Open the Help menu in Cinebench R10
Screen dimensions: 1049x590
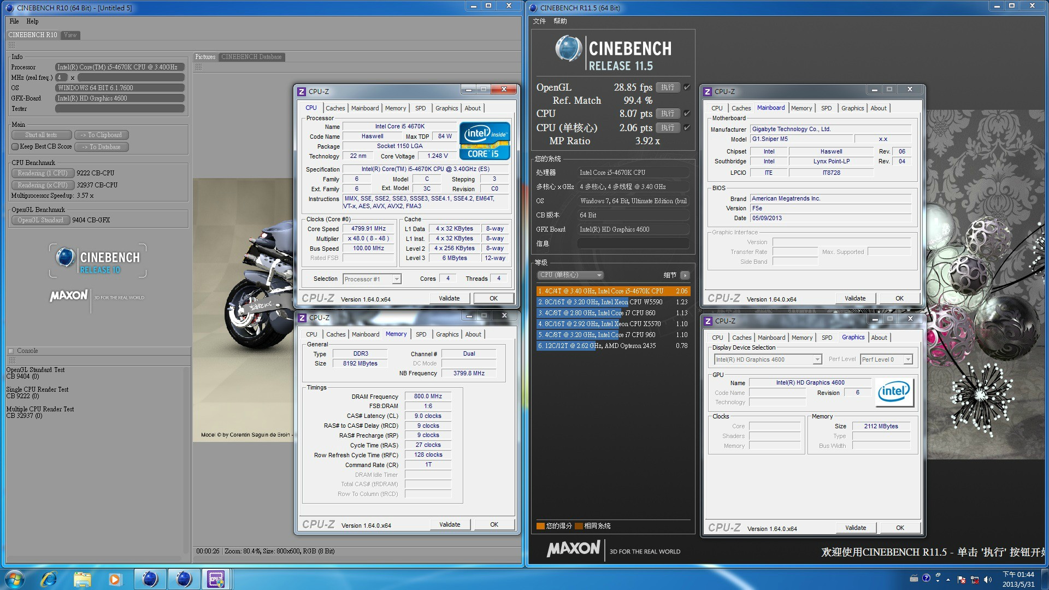point(32,21)
